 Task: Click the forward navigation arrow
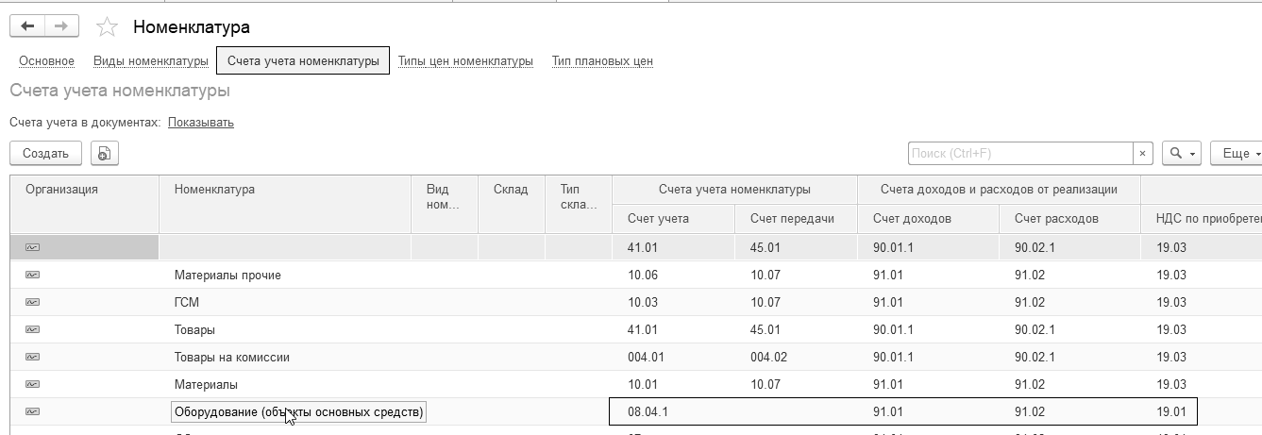60,26
